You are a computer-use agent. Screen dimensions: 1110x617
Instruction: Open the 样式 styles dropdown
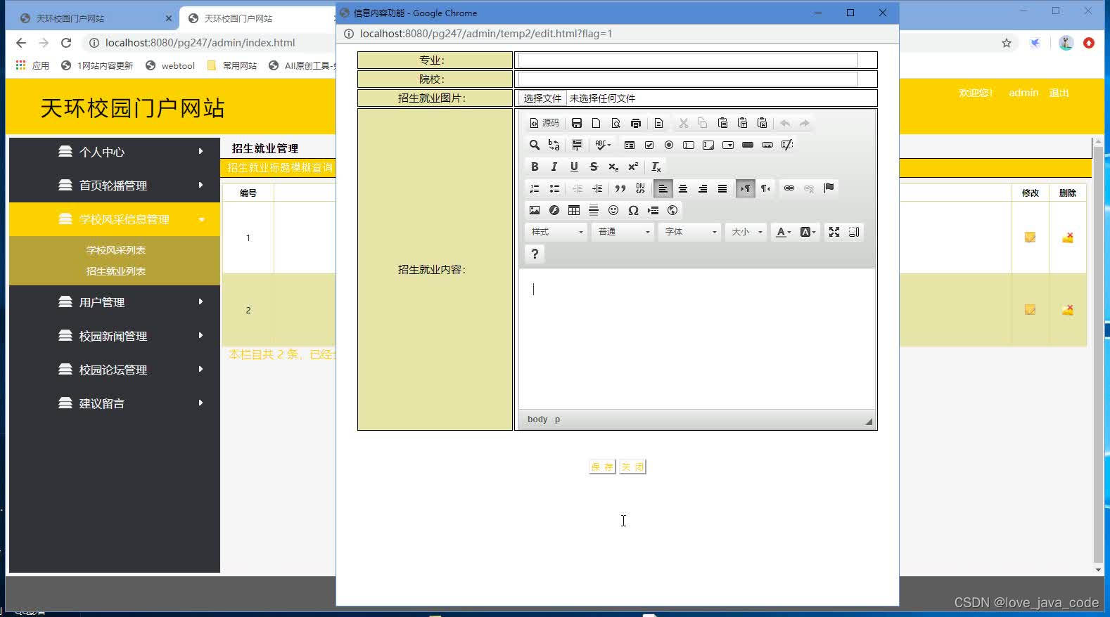(x=556, y=232)
